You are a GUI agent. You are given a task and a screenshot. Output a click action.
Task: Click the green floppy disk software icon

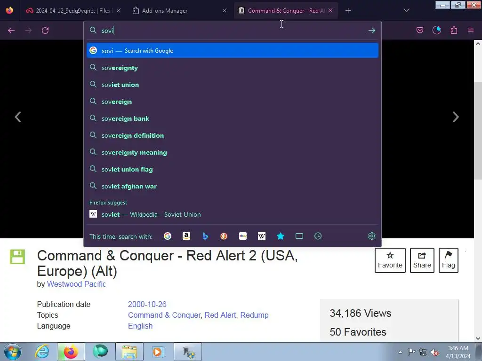(17, 257)
